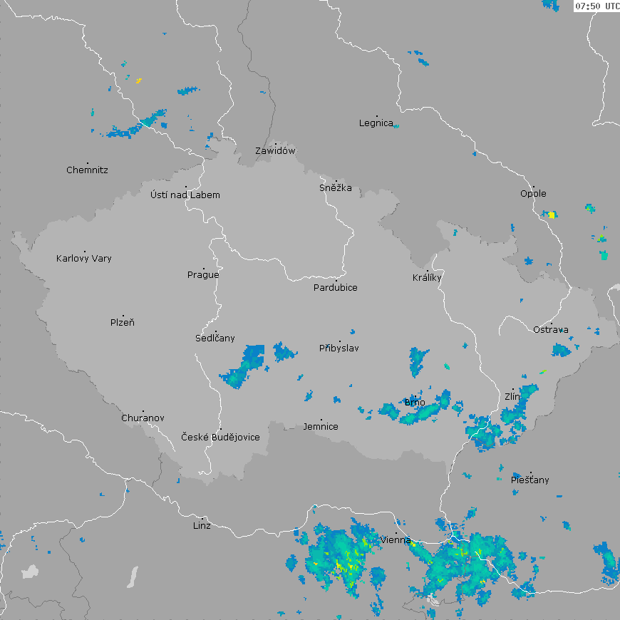Viewport: 620px width, 620px height.
Task: Click the 07:50 UTC timestamp label
Action: pyautogui.click(x=596, y=6)
